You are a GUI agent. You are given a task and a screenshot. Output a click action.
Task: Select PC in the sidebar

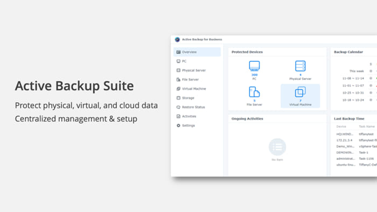tap(197, 61)
